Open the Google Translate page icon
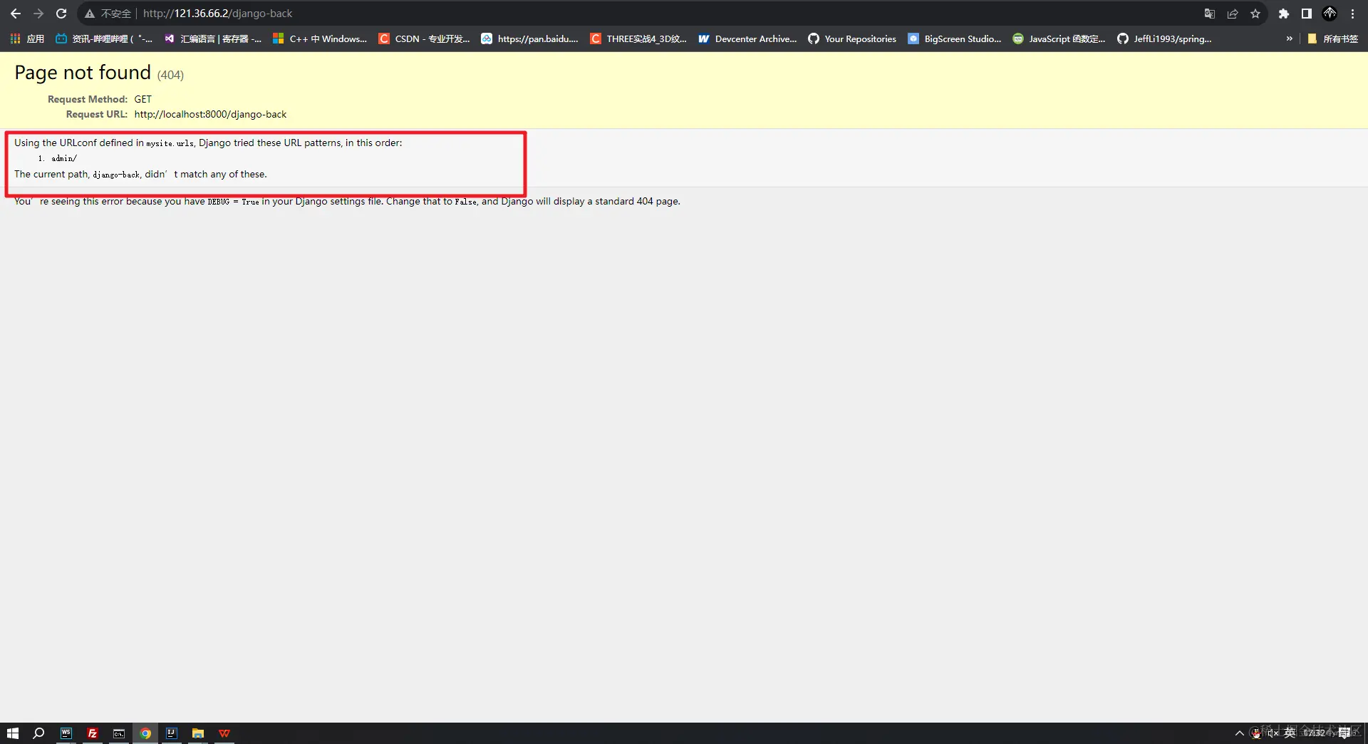This screenshot has width=1368, height=744. point(1209,14)
